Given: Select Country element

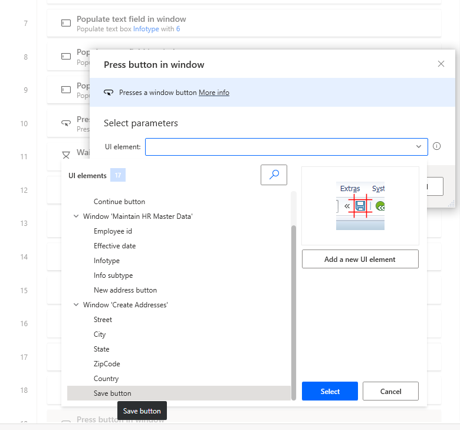Looking at the screenshot, I should click(x=106, y=378).
